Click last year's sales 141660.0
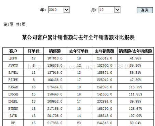 105,94
